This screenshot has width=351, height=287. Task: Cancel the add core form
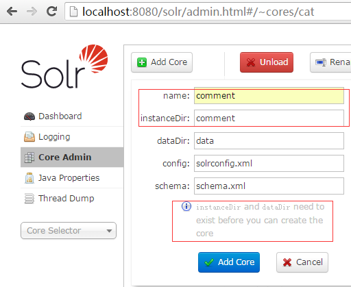click(302, 262)
